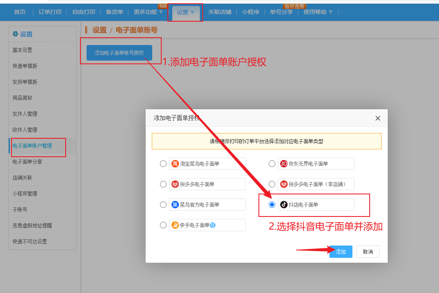Go to 快递不可达设置 sidebar entry

pos(43,241)
